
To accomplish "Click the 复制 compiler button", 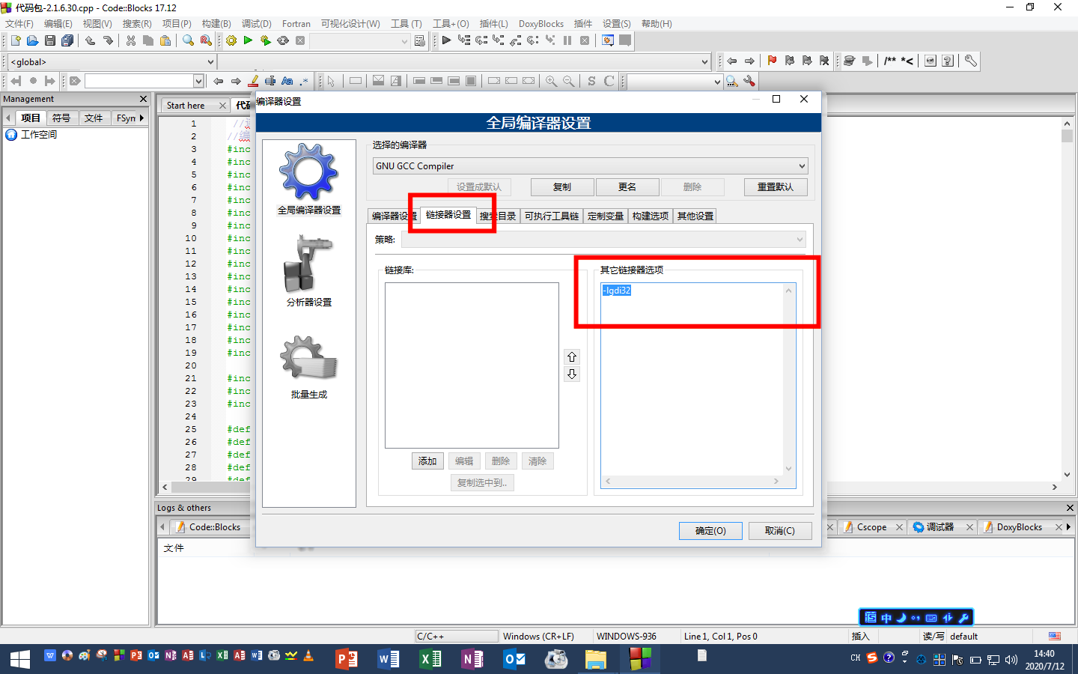I will 562,187.
